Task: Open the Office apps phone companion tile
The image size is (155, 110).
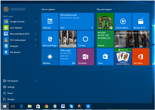Action: pos(68,57)
